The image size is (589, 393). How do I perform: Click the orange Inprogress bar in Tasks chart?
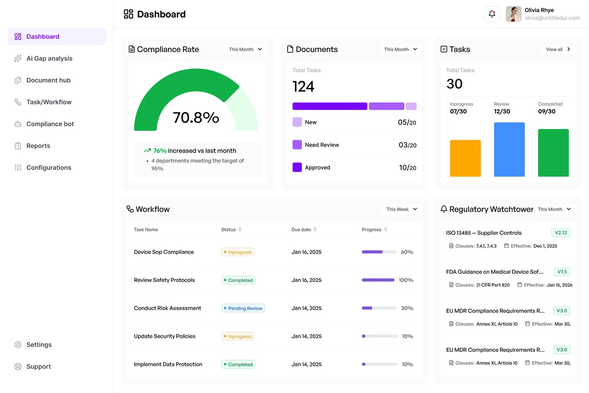(x=465, y=158)
